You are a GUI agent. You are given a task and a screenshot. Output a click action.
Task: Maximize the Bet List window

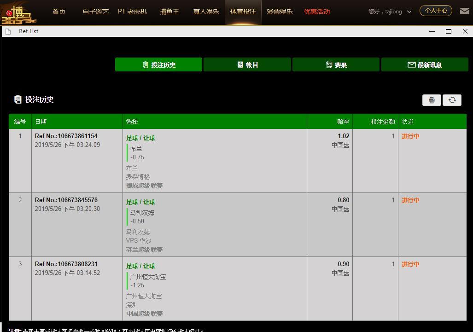pyautogui.click(x=449, y=31)
